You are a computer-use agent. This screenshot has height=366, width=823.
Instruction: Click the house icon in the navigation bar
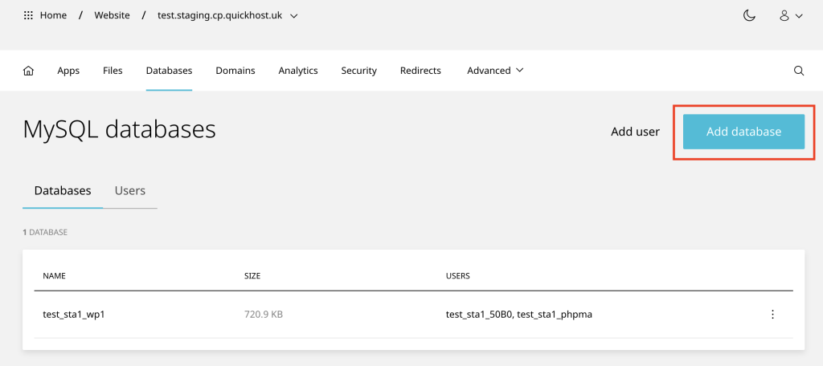tap(28, 71)
